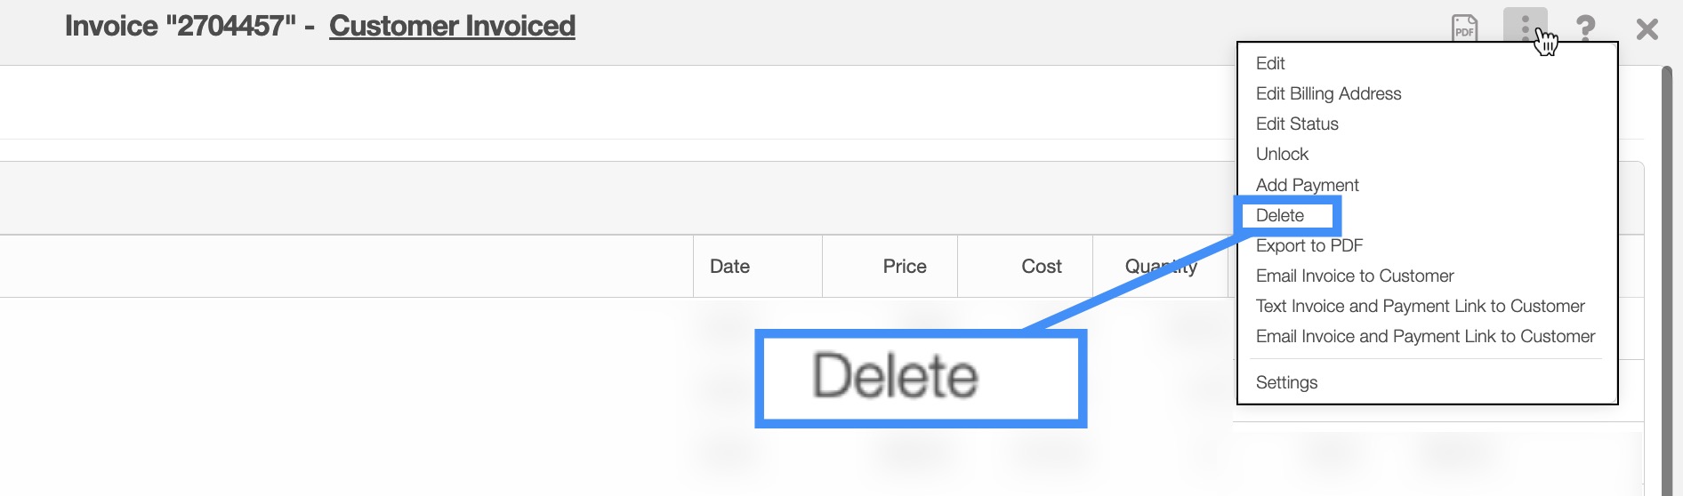This screenshot has height=496, width=1683.
Task: Select Edit from the menu
Action: point(1270,63)
